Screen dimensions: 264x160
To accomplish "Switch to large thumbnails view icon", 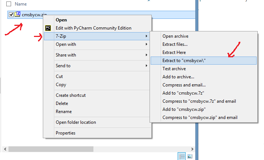I will (190, 156).
